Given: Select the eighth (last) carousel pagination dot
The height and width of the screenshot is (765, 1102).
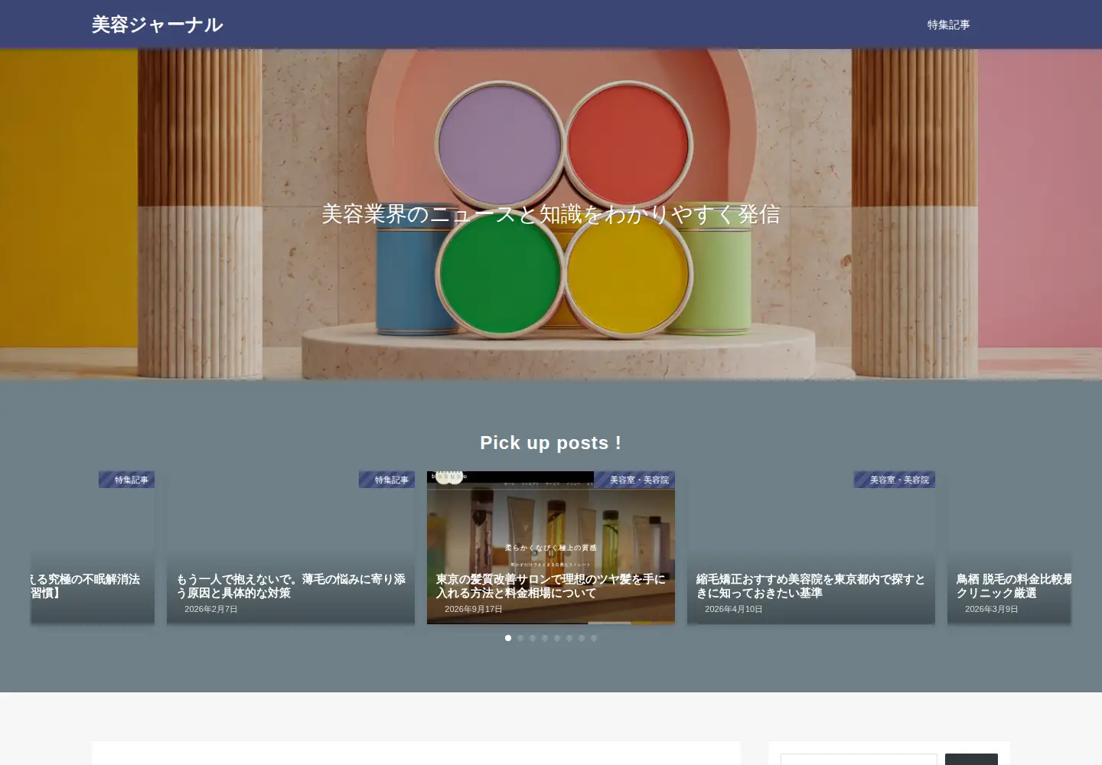Looking at the screenshot, I should (x=594, y=638).
